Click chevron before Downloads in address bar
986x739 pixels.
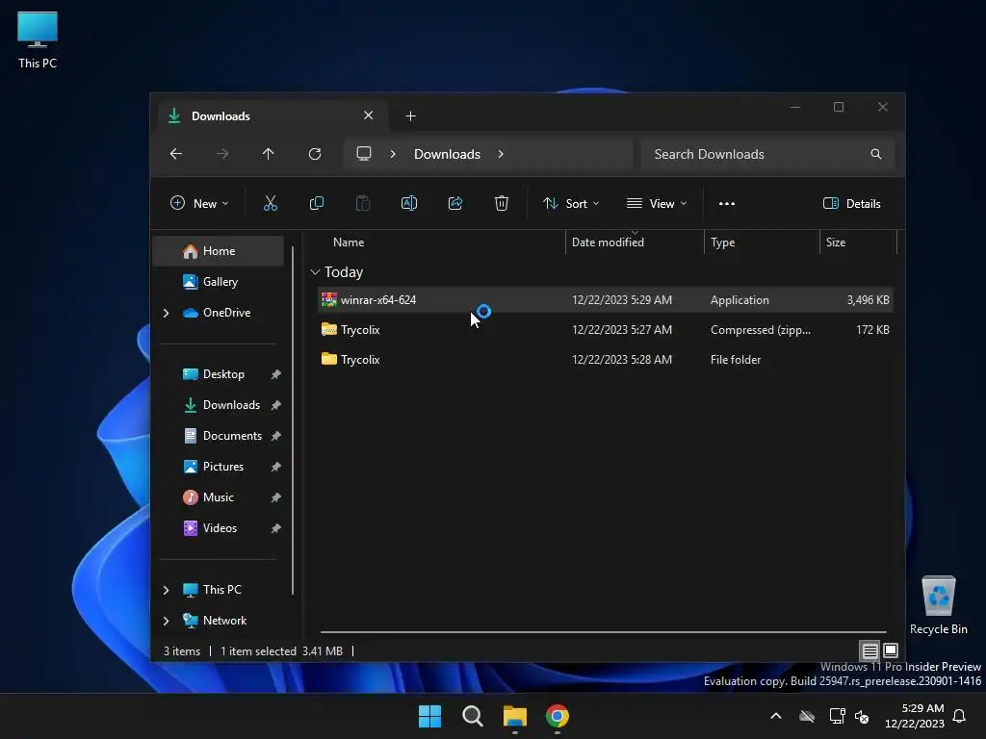pos(393,154)
